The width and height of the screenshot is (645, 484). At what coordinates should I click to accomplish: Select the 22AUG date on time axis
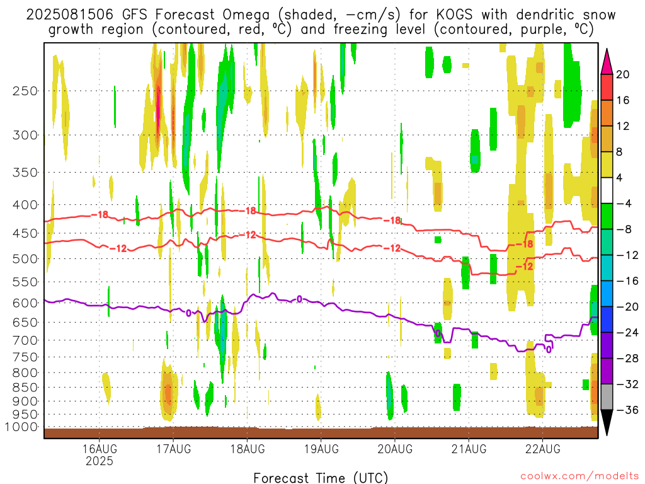(x=542, y=449)
